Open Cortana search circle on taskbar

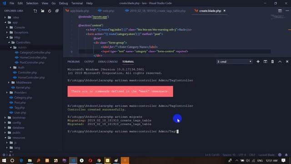pos(12,160)
